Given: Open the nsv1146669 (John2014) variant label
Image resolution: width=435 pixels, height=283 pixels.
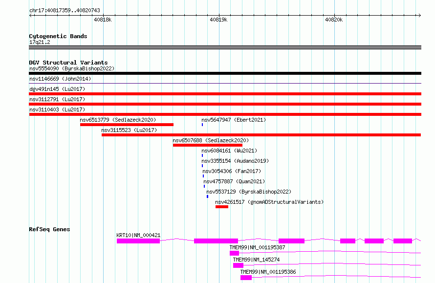Looking at the screenshot, I should pyautogui.click(x=60, y=79).
